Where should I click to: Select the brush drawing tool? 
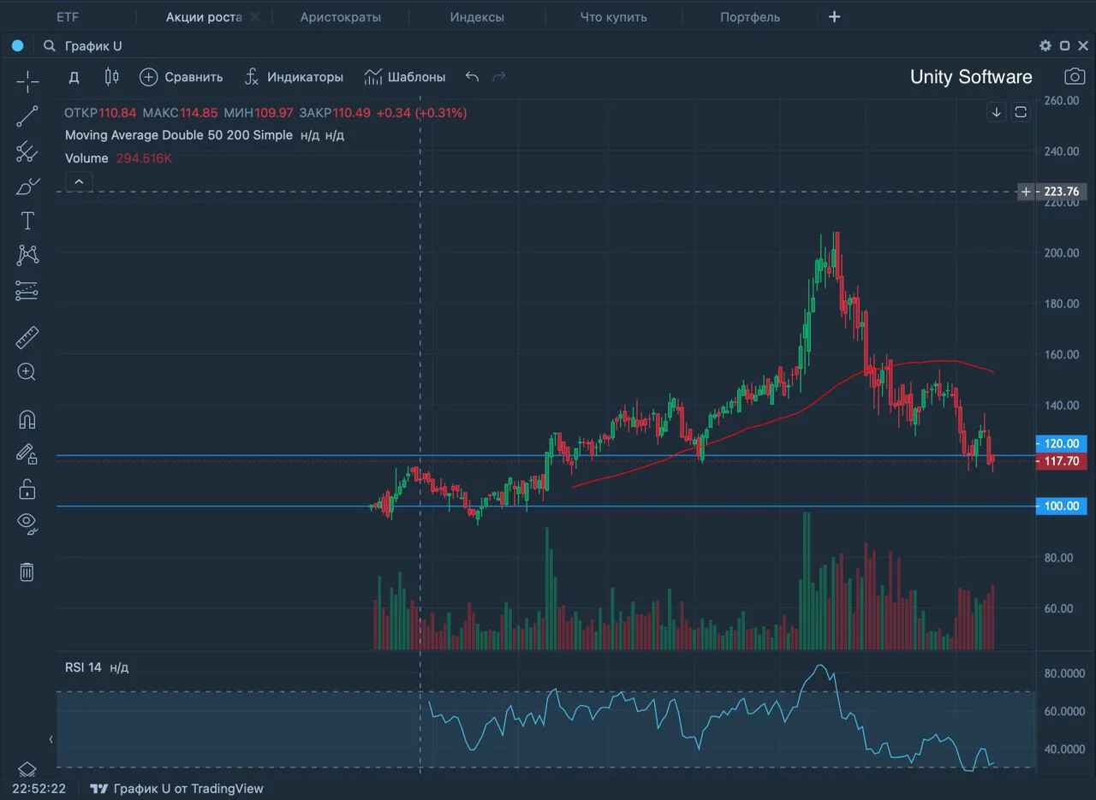27,187
